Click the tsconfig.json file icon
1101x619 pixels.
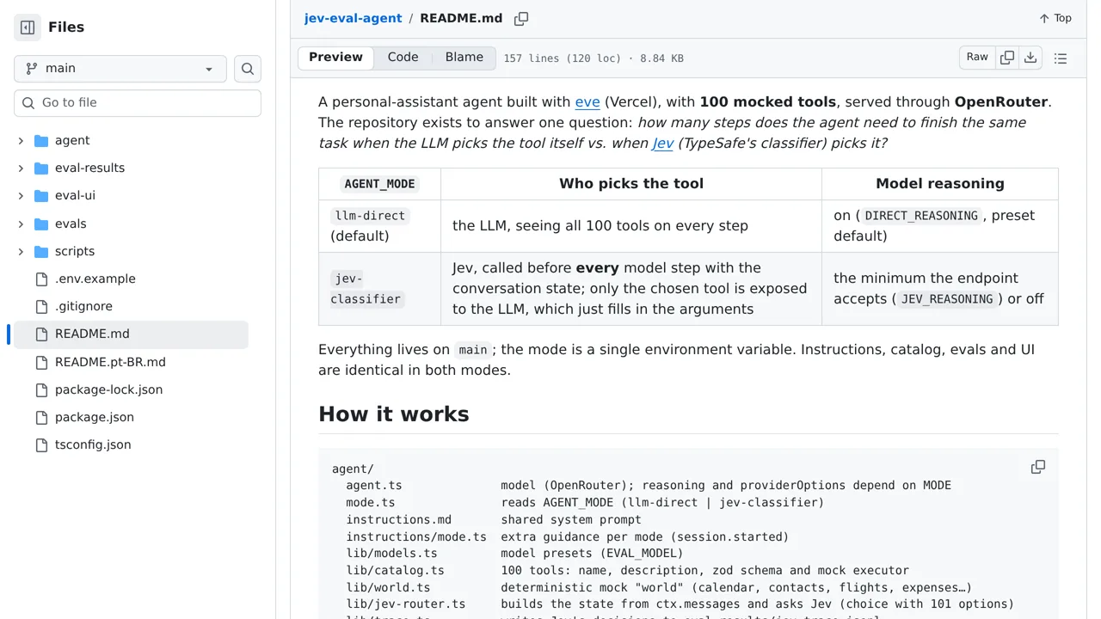click(41, 444)
